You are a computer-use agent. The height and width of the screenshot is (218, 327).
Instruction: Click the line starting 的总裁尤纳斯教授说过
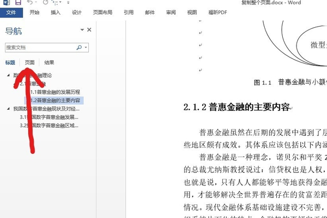255,170
